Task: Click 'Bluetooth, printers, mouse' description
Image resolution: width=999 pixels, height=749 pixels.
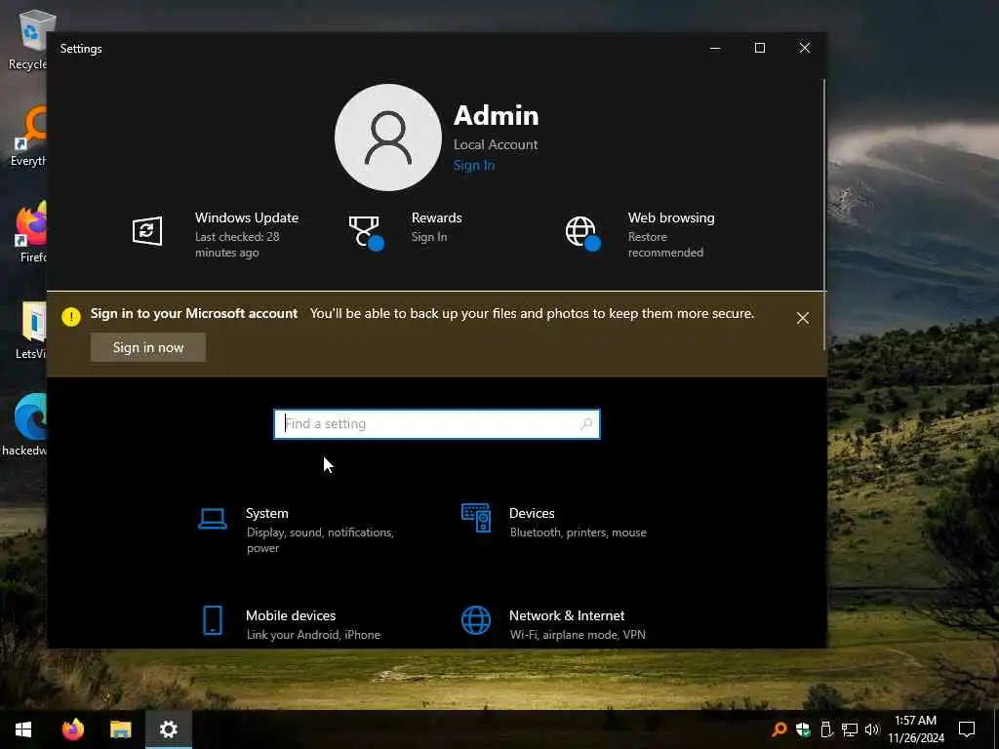Action: point(578,532)
